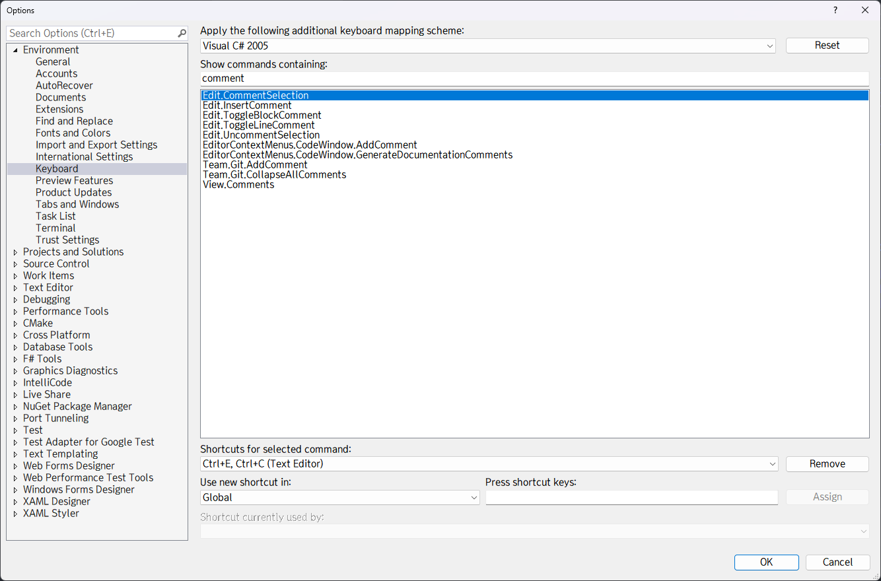This screenshot has height=581, width=881.
Task: Open the Use new shortcut in dropdown
Action: (474, 497)
